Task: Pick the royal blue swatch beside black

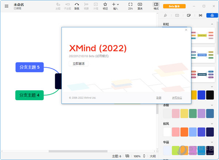Action: click(201, 95)
